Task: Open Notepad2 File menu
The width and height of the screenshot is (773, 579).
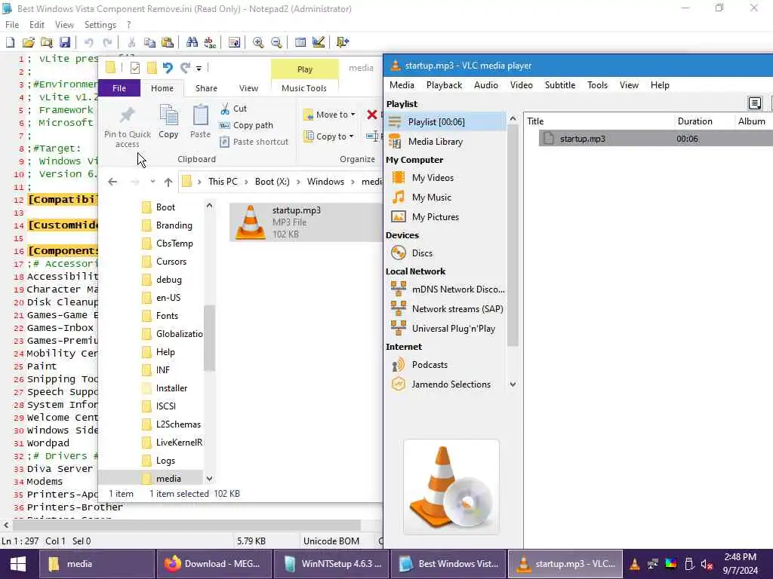Action: (12, 25)
